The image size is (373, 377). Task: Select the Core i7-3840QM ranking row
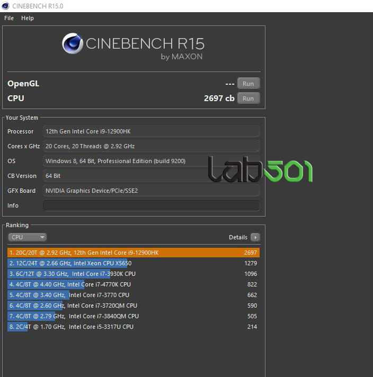coord(134,316)
